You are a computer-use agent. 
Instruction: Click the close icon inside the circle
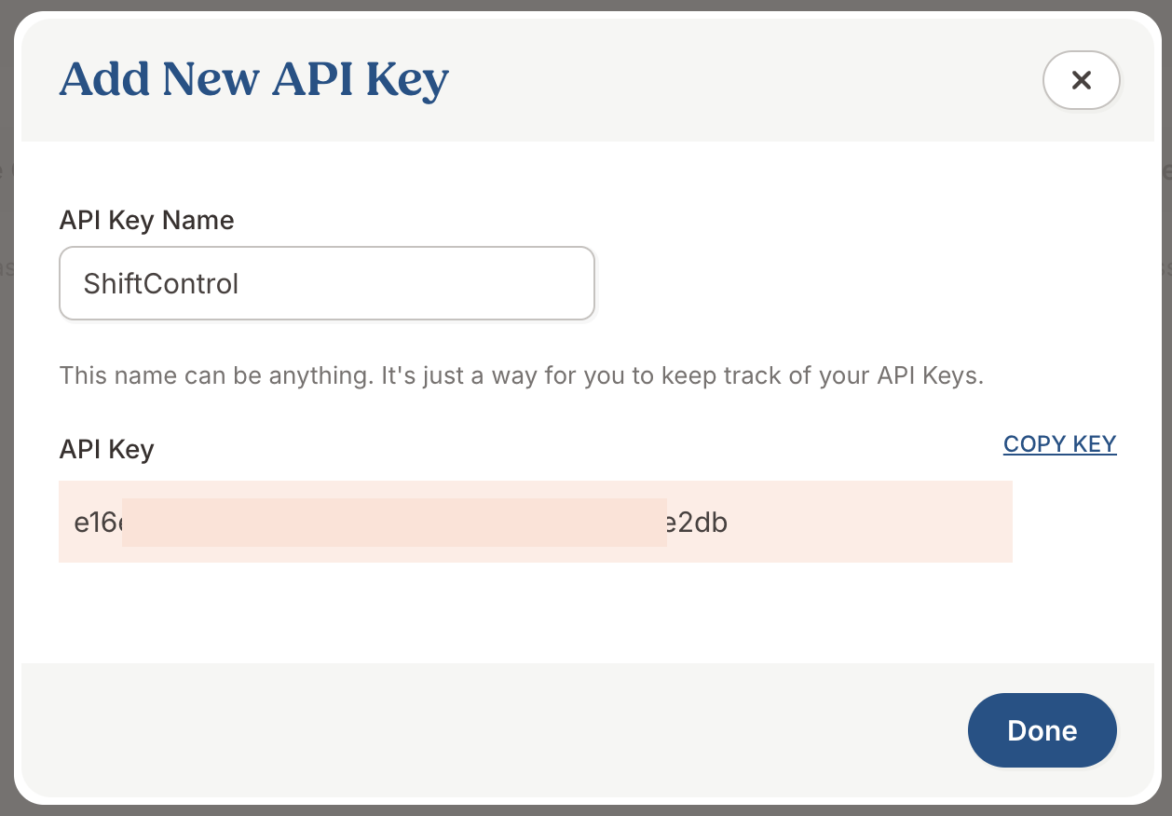click(x=1081, y=80)
